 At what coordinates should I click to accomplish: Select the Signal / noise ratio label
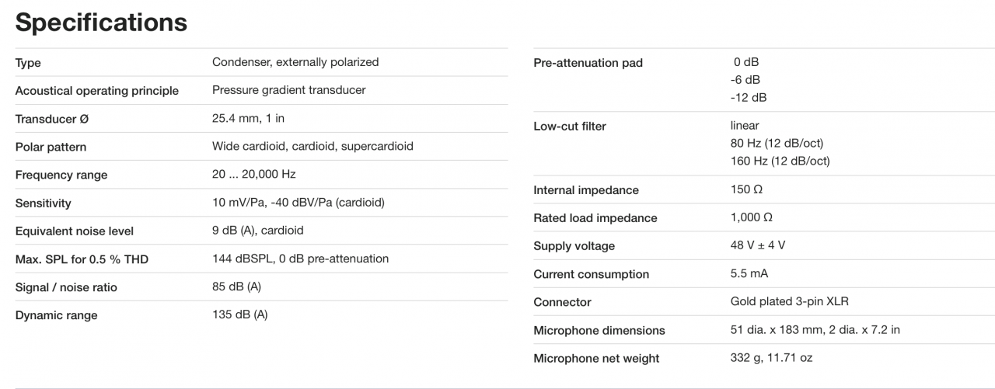click(x=66, y=287)
